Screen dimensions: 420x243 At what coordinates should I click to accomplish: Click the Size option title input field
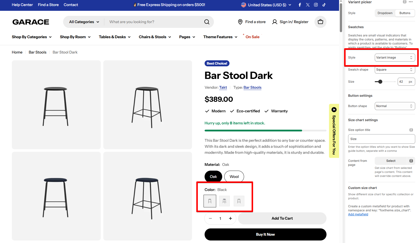point(381,139)
